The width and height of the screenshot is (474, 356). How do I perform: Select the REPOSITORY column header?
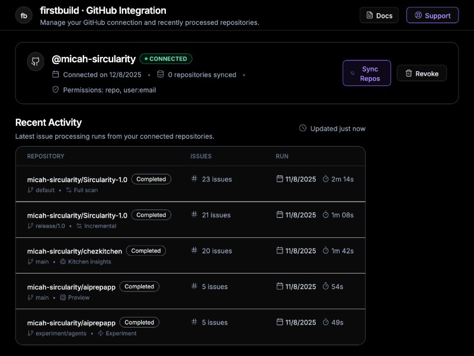click(x=46, y=156)
